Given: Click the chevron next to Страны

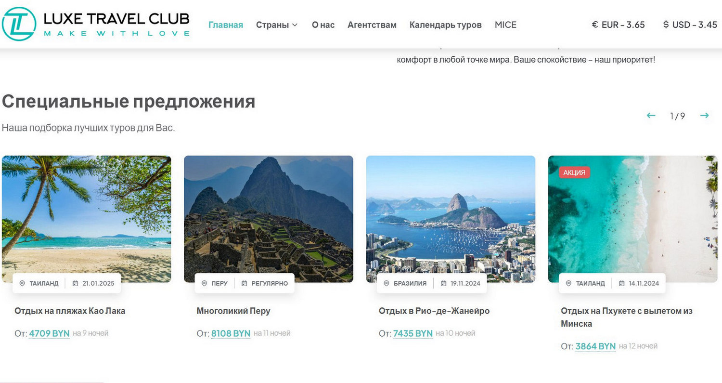Looking at the screenshot, I should click(295, 25).
